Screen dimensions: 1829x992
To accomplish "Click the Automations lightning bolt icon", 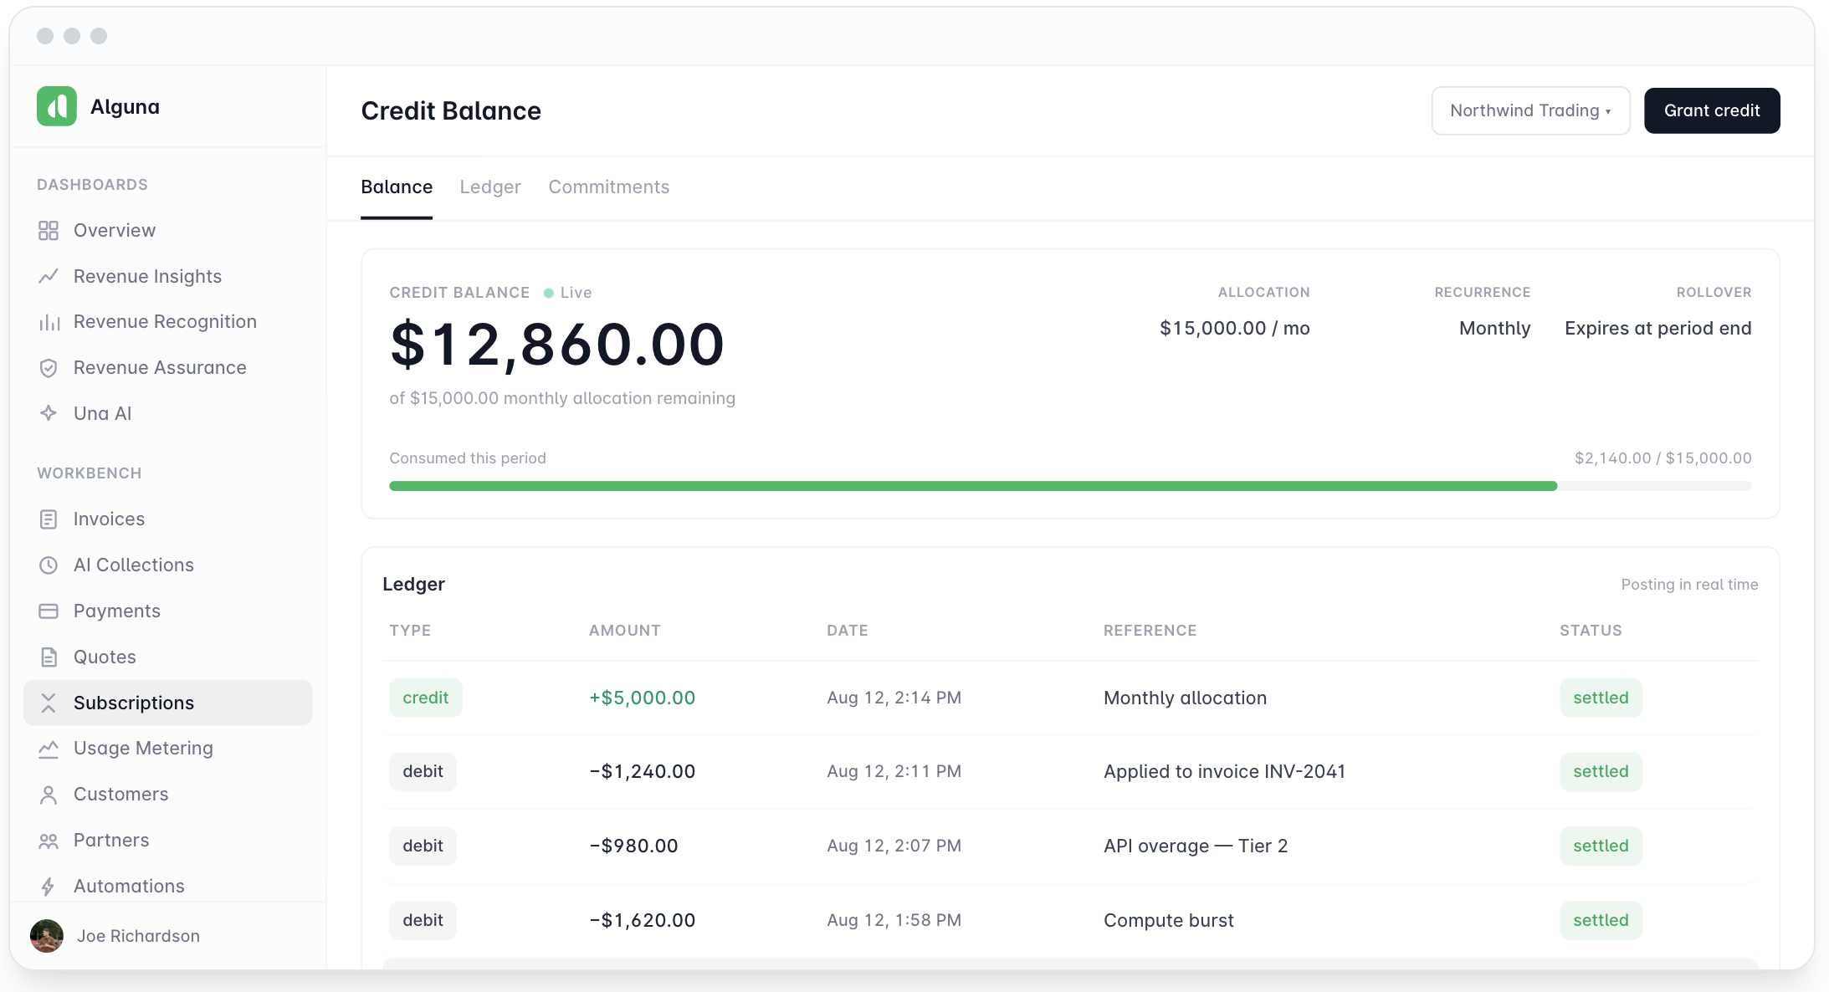I will pyautogui.click(x=49, y=887).
